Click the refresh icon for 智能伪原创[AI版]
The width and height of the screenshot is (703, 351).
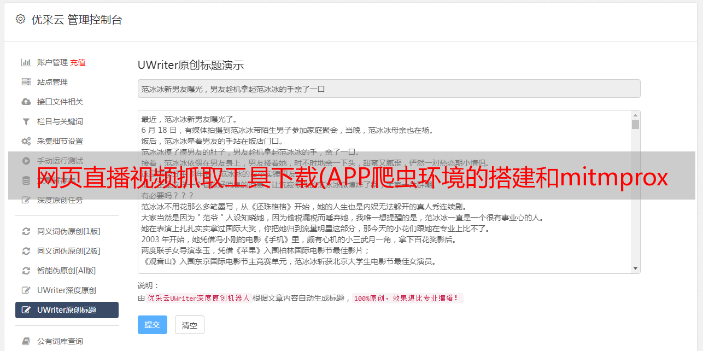tap(26, 271)
